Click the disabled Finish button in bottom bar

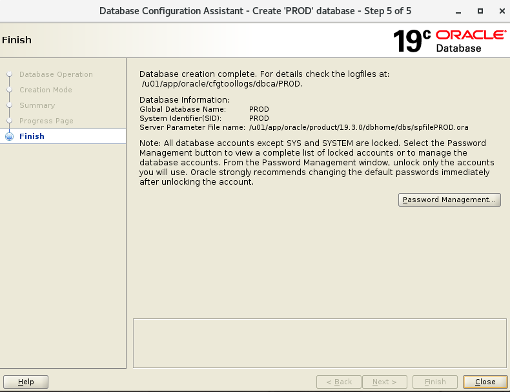coord(435,382)
